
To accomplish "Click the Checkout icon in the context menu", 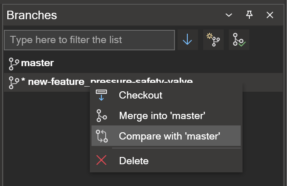I will pyautogui.click(x=101, y=95).
